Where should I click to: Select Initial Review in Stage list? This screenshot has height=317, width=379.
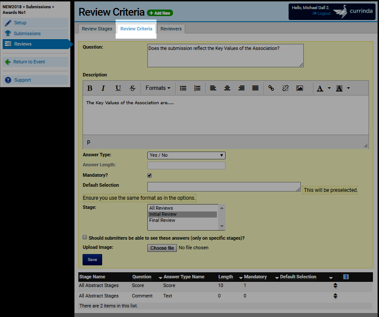[x=183, y=215]
